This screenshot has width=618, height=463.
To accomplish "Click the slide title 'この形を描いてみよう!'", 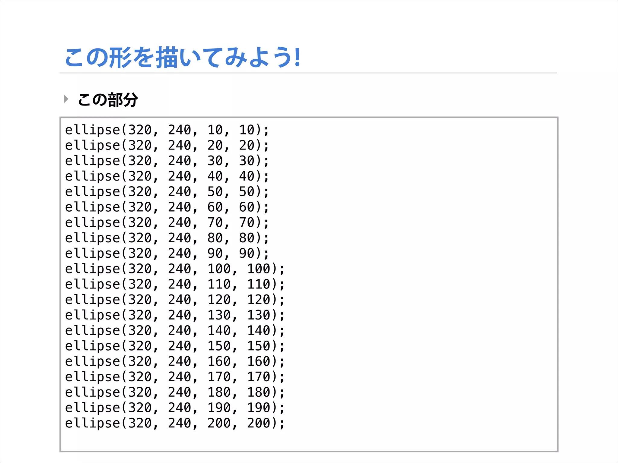I will click(183, 57).
